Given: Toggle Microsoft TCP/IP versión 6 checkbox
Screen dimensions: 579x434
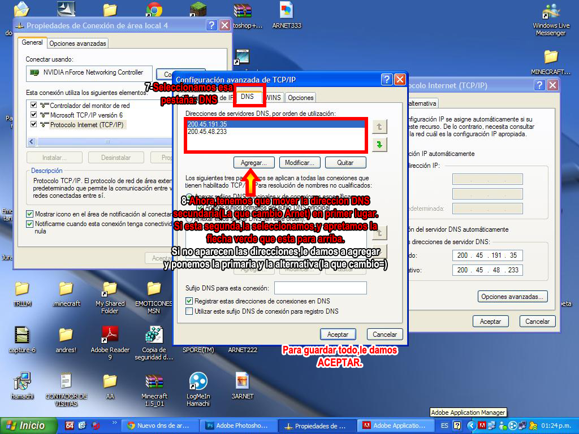Looking at the screenshot, I should click(x=33, y=114).
